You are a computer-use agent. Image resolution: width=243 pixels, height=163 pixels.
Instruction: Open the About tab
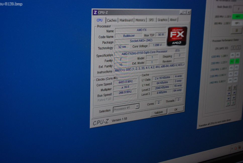point(173,20)
